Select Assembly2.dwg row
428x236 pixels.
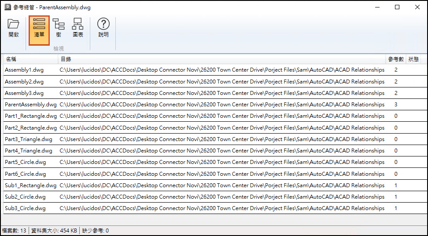[215, 81]
